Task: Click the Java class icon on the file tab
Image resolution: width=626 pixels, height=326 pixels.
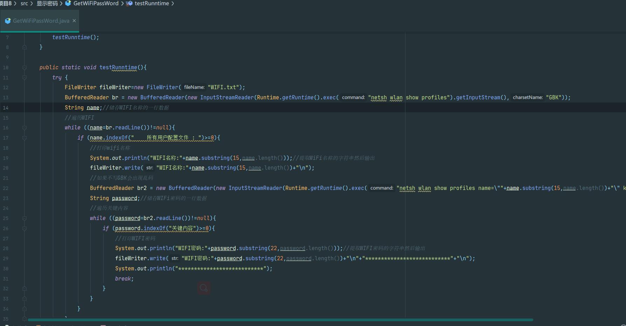Action: (x=8, y=21)
